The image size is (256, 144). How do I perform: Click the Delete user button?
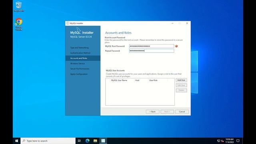pyautogui.click(x=181, y=90)
